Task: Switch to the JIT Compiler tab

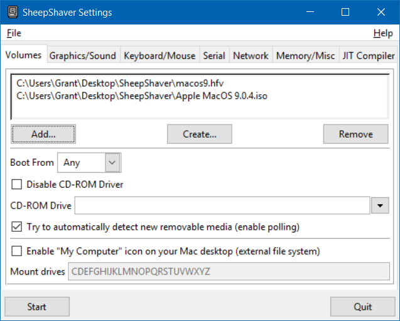Action: 368,56
